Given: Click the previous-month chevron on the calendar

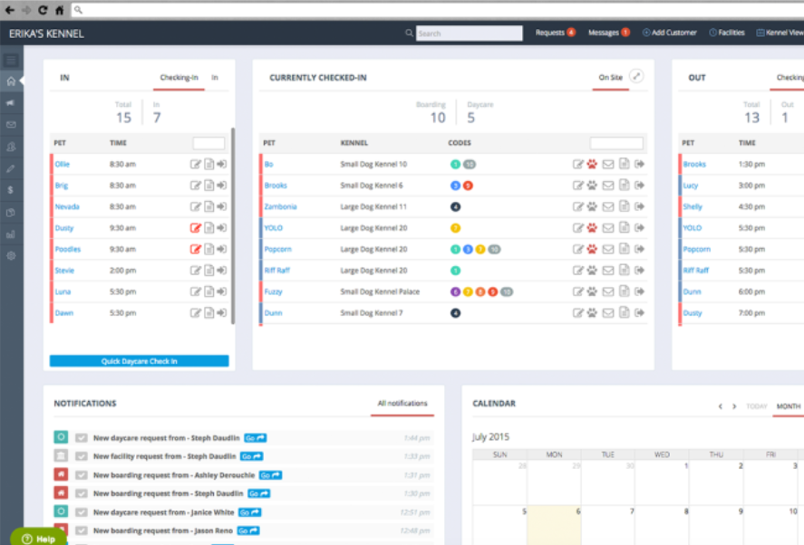Looking at the screenshot, I should click(x=722, y=406).
